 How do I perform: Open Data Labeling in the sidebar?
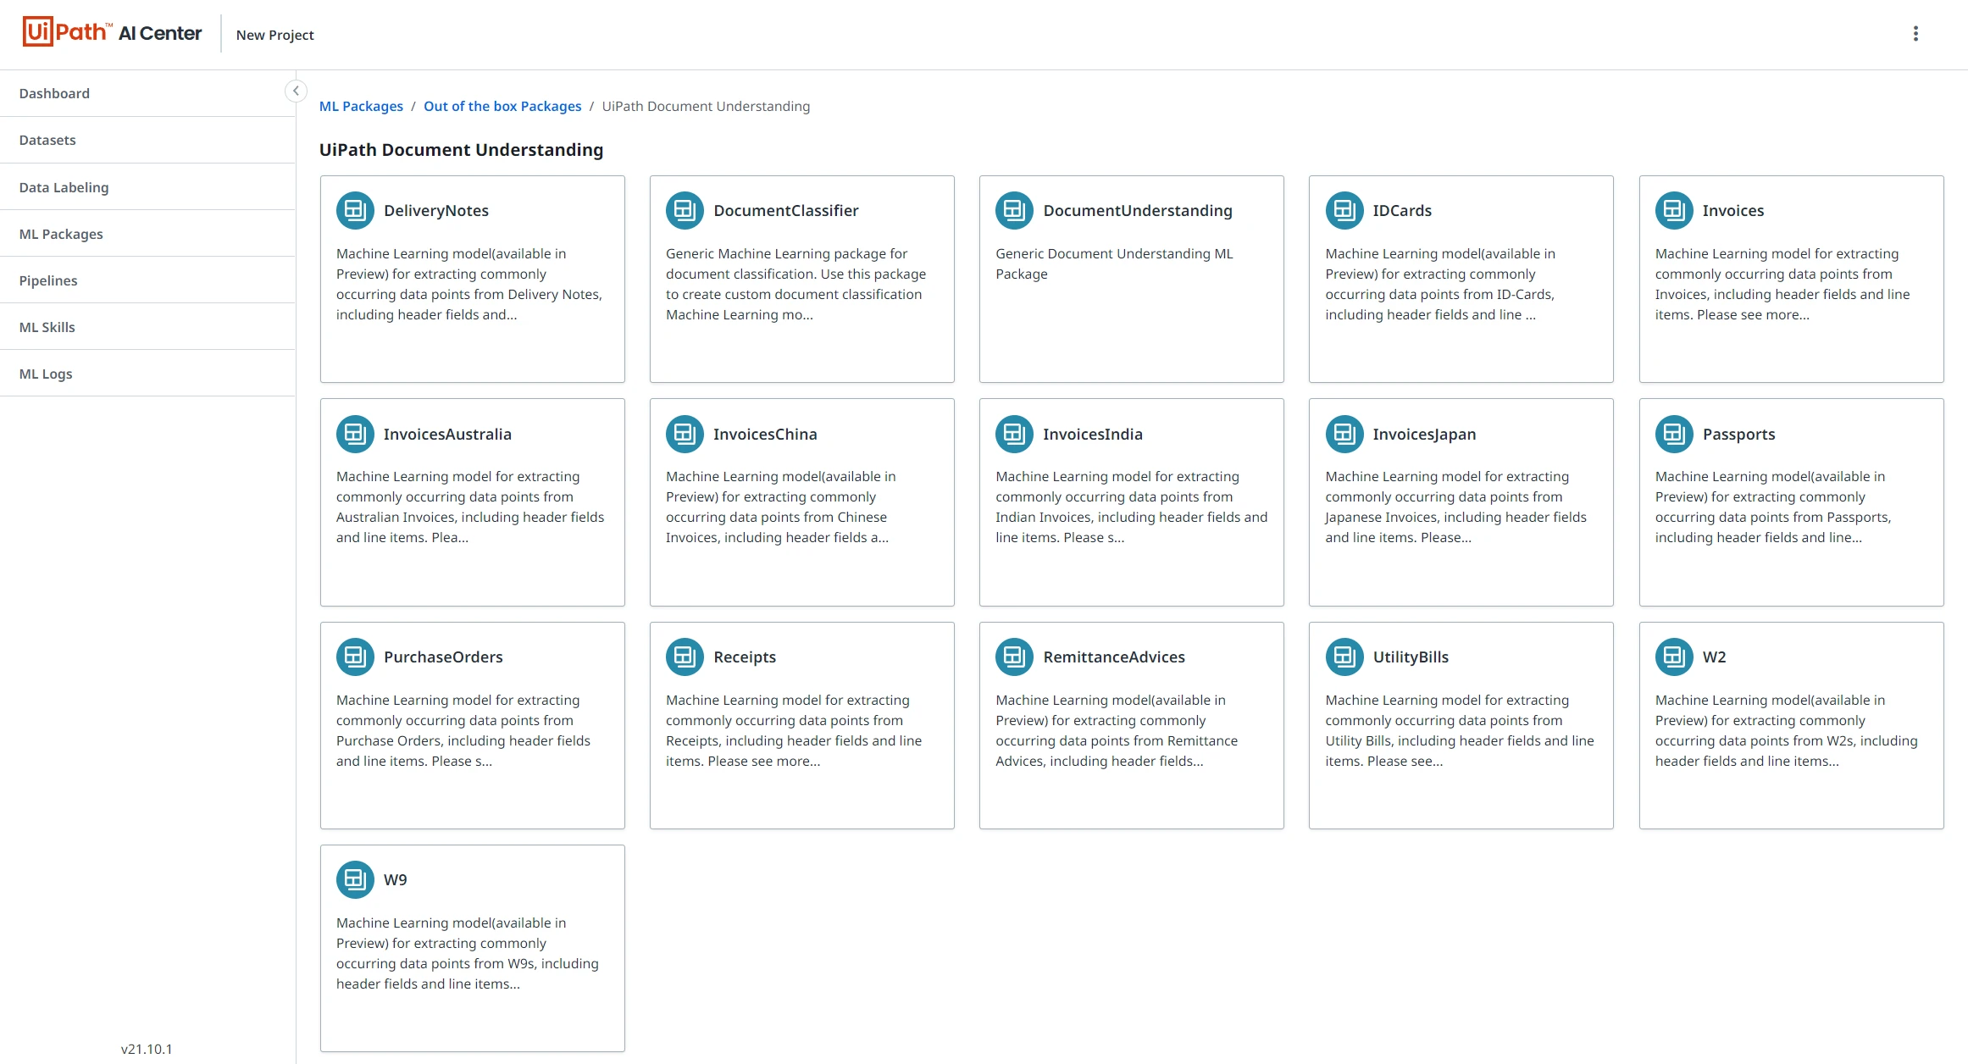click(147, 187)
